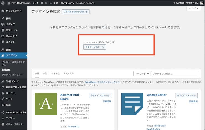The height and width of the screenshot is (130, 205).
Task: Open the キーワード search type dropdown
Action: click(142, 74)
